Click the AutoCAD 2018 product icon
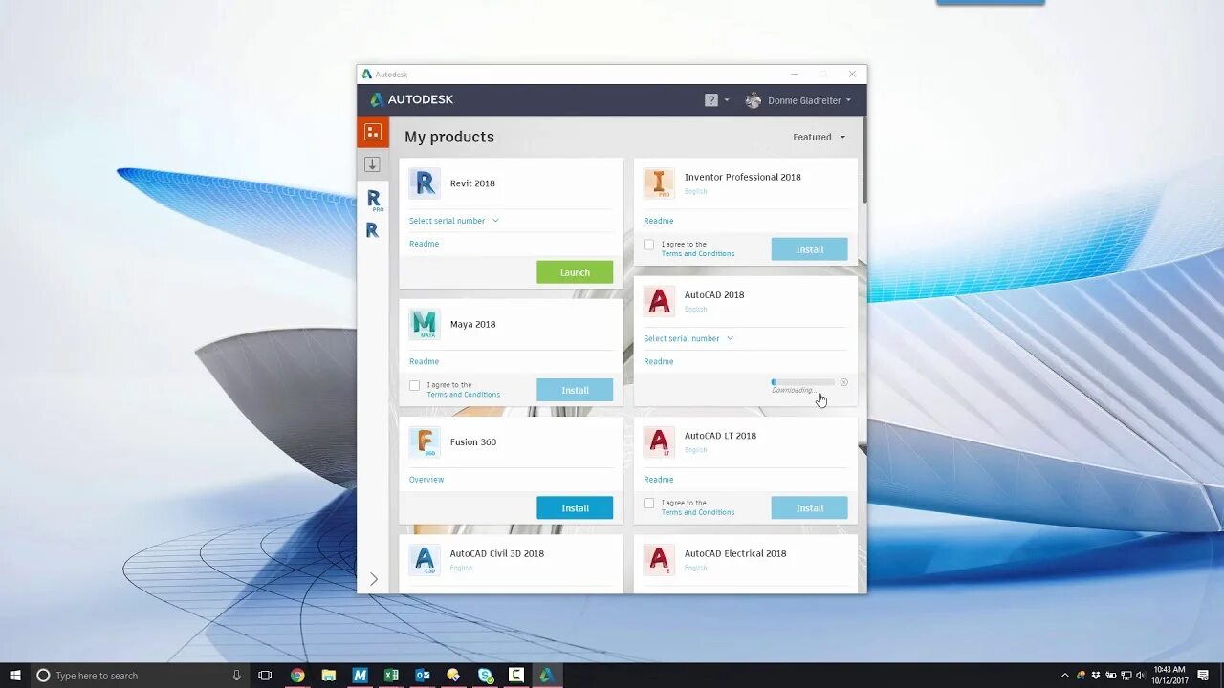 (x=659, y=301)
